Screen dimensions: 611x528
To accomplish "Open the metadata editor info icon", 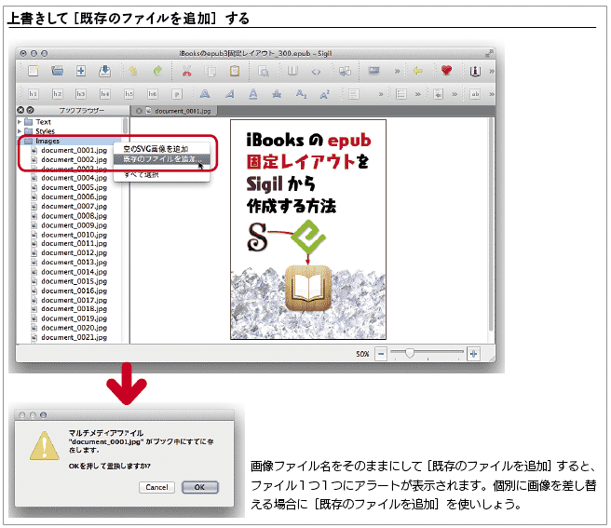I will [x=475, y=72].
